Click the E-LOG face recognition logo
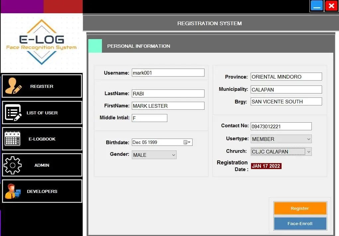 coord(41,42)
